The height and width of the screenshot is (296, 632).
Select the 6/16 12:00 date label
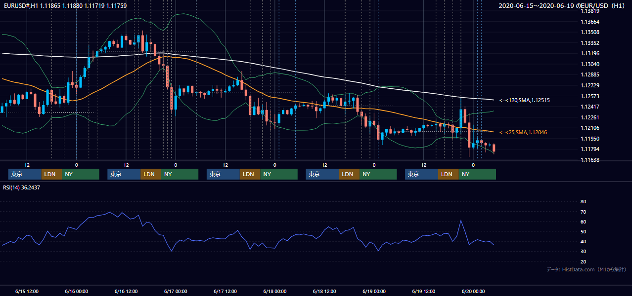[126, 291]
